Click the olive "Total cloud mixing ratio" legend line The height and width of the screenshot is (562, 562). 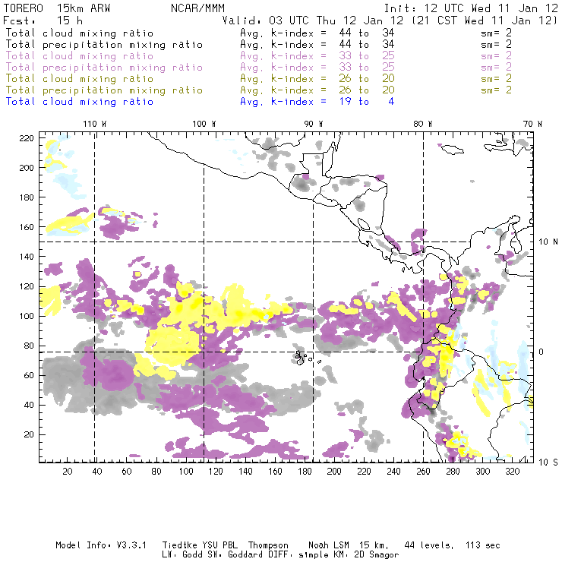80,79
